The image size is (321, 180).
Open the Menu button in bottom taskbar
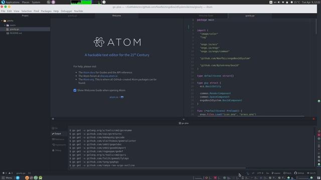coord(7,178)
